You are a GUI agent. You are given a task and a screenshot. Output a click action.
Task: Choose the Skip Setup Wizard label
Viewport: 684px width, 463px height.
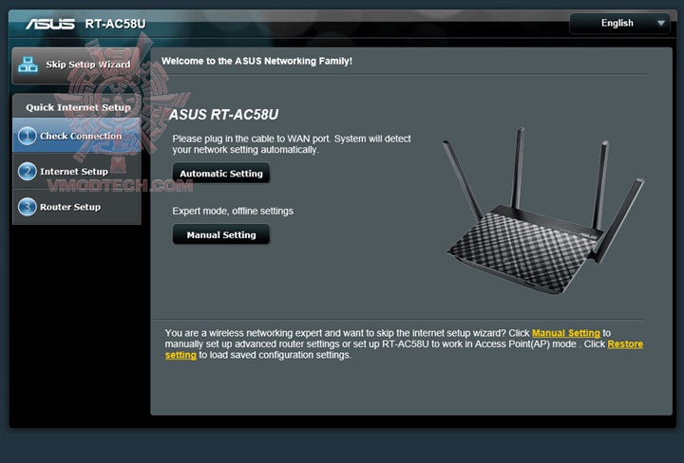(x=88, y=65)
